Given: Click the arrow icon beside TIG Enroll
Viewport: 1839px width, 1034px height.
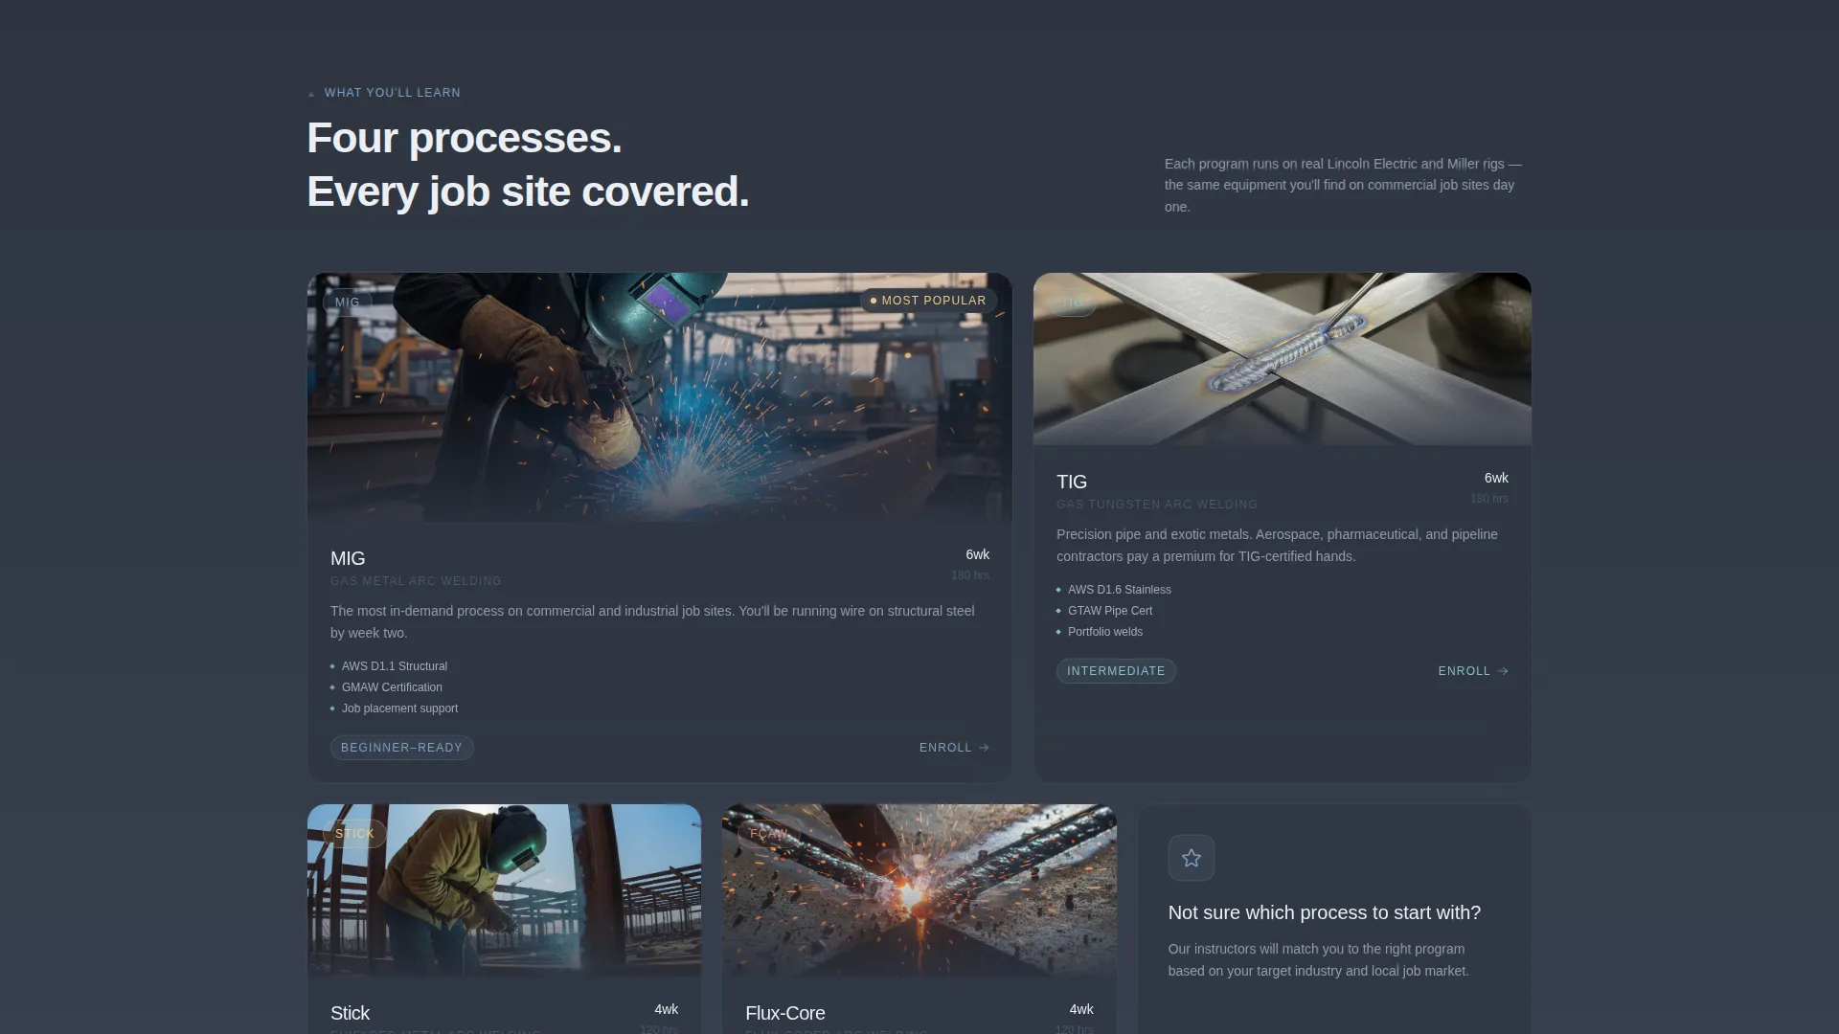Looking at the screenshot, I should click(1503, 671).
